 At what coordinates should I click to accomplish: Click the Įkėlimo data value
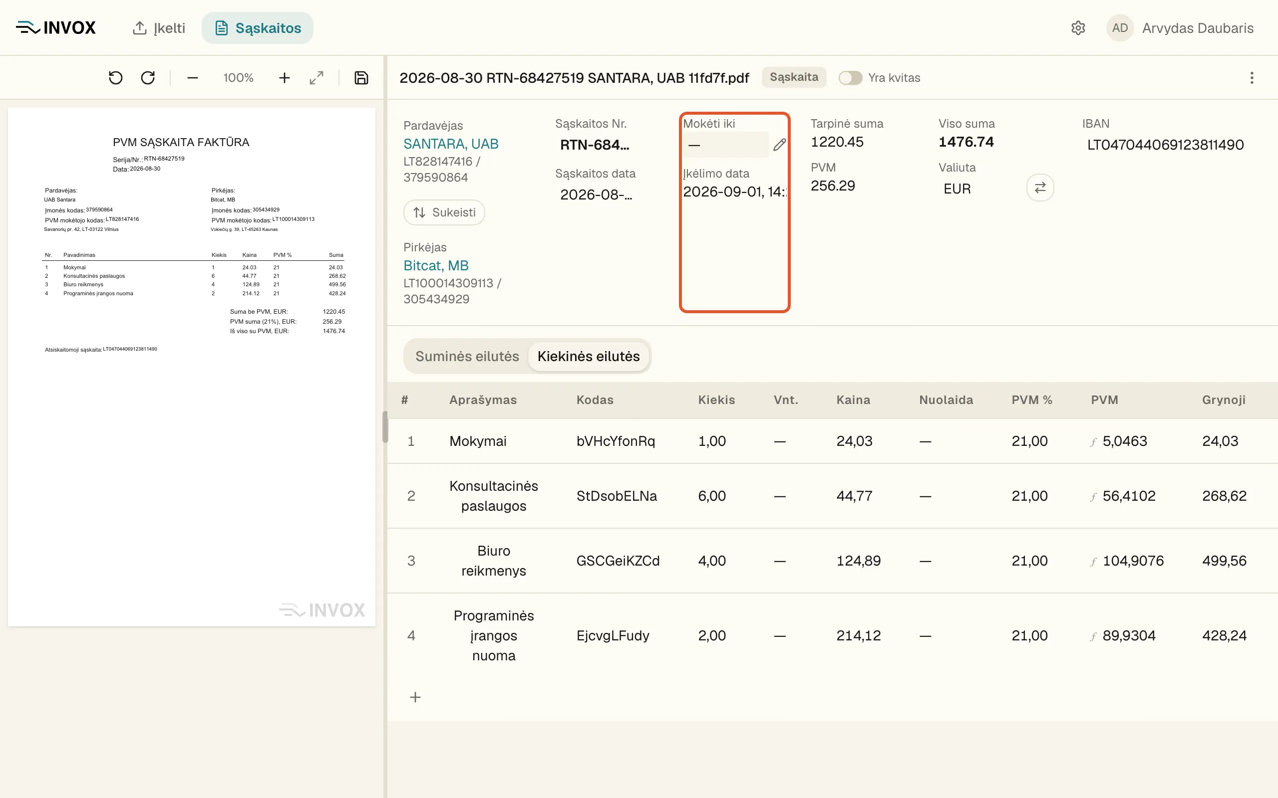[x=734, y=192]
